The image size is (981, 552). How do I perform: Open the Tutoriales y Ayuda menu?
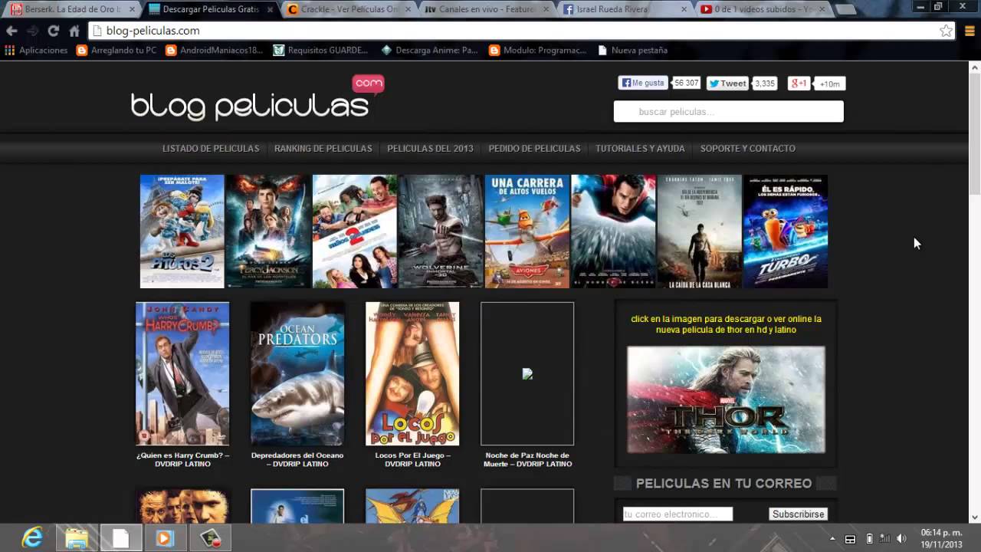(x=640, y=148)
